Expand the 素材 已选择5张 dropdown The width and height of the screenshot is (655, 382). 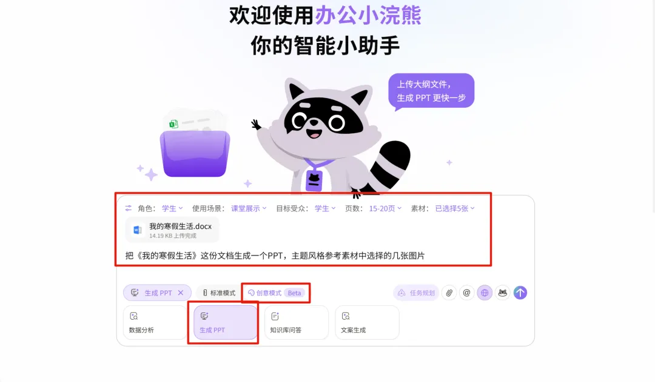pos(455,208)
